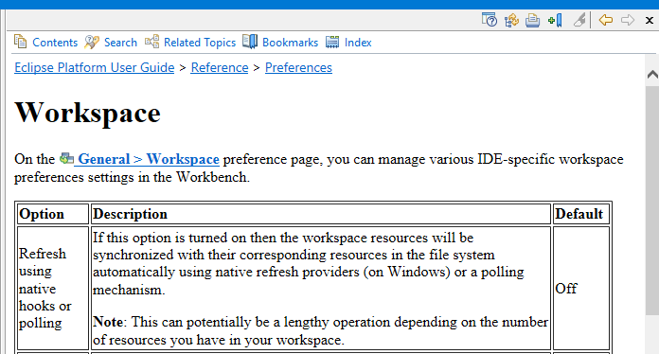Switch to the Contents tab
Screen dimensions: 659x354
click(x=45, y=42)
